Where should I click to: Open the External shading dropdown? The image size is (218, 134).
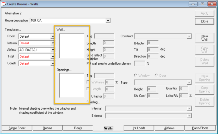click(x=189, y=116)
